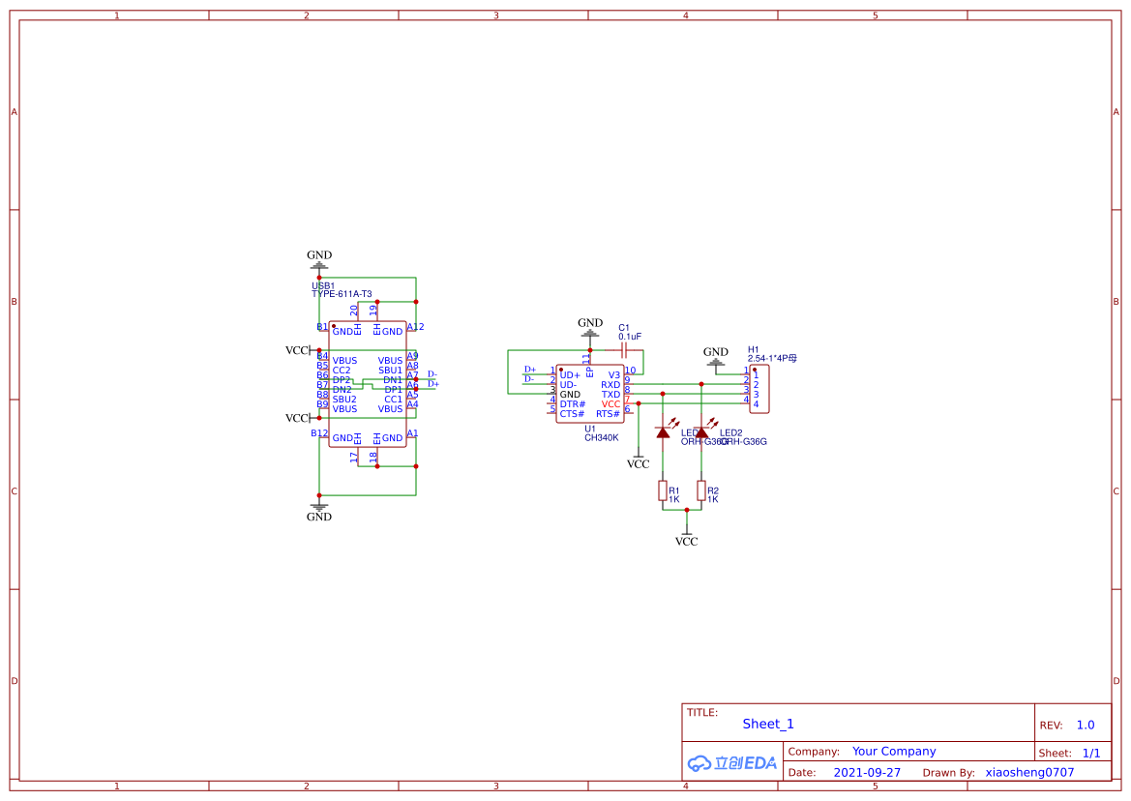Image resolution: width=1131 pixels, height=801 pixels.
Task: Select the 2021-09-27 date field
Action: [x=867, y=773]
